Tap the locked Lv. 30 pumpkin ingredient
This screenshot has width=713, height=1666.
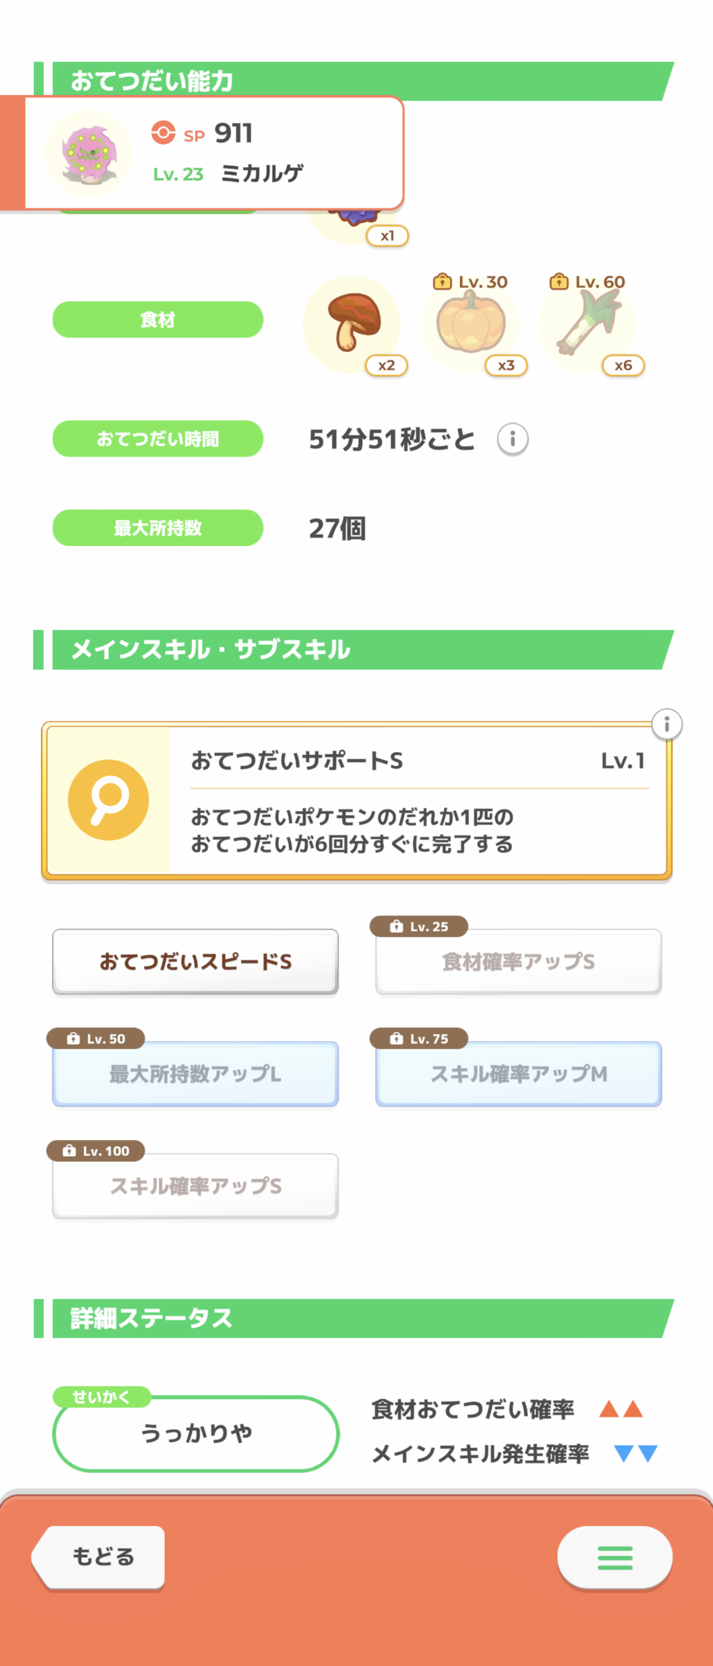click(470, 323)
